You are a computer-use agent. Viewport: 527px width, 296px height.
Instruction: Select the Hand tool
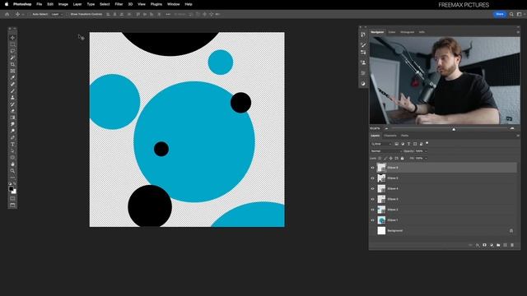click(x=13, y=164)
